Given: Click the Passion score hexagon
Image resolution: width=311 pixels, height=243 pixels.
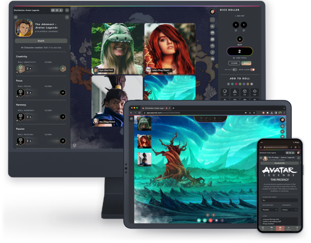Looking at the screenshot, I should [63, 141].
